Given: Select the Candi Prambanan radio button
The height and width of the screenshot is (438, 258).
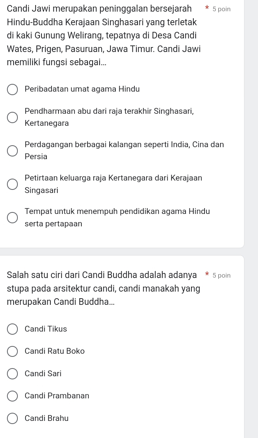Looking at the screenshot, I should tap(12, 396).
